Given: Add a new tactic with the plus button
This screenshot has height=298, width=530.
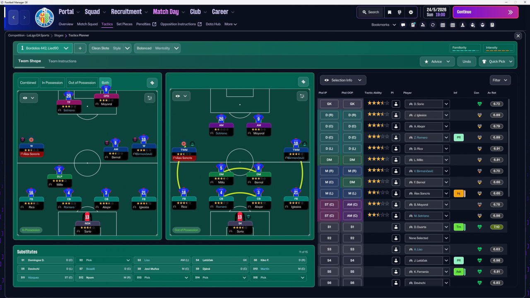Looking at the screenshot, I should point(80,48).
